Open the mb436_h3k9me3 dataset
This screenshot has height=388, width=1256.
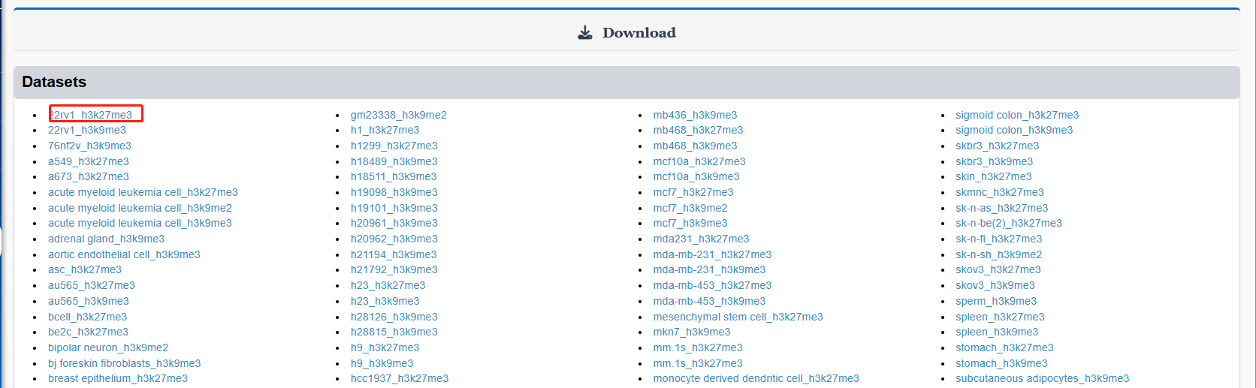click(x=695, y=115)
